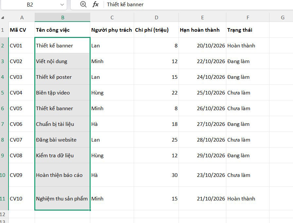This screenshot has height=223, width=293.
Task: Click the 'Người phụ trách' header cell
Action: 112,30
